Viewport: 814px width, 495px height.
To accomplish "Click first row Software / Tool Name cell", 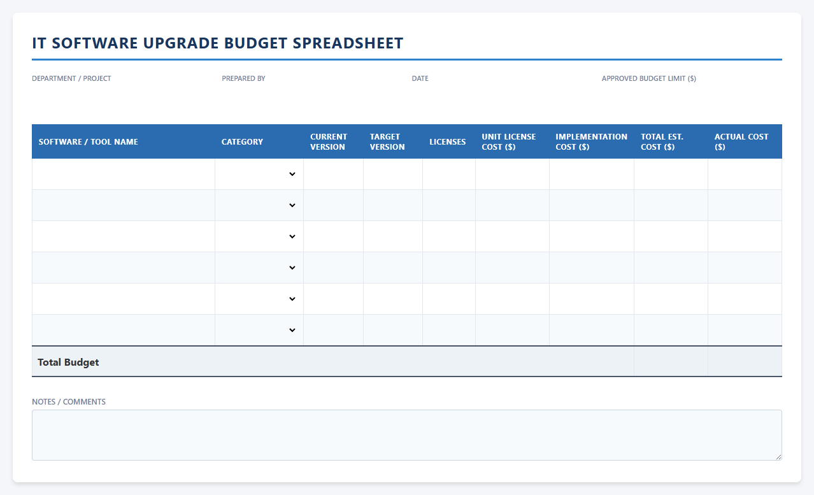I will [x=124, y=174].
